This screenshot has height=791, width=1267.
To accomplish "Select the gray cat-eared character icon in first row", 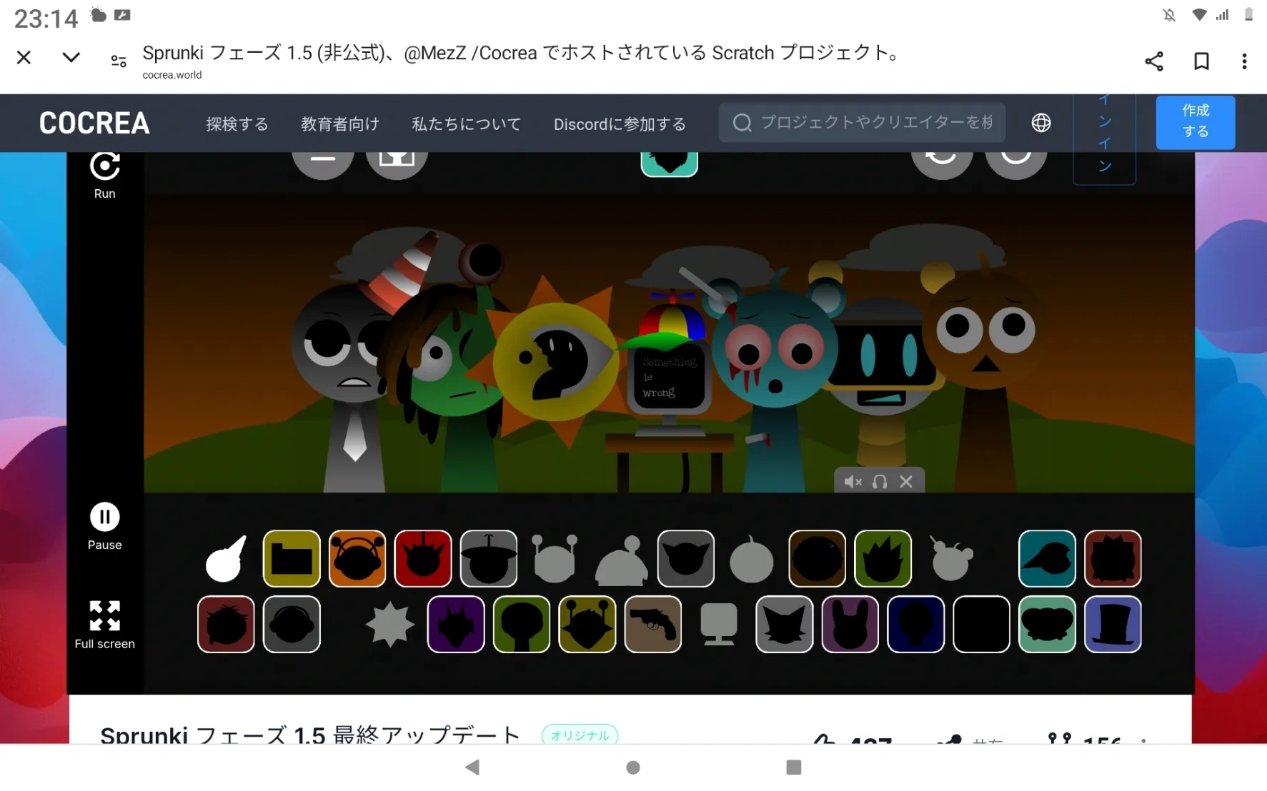I will (686, 558).
